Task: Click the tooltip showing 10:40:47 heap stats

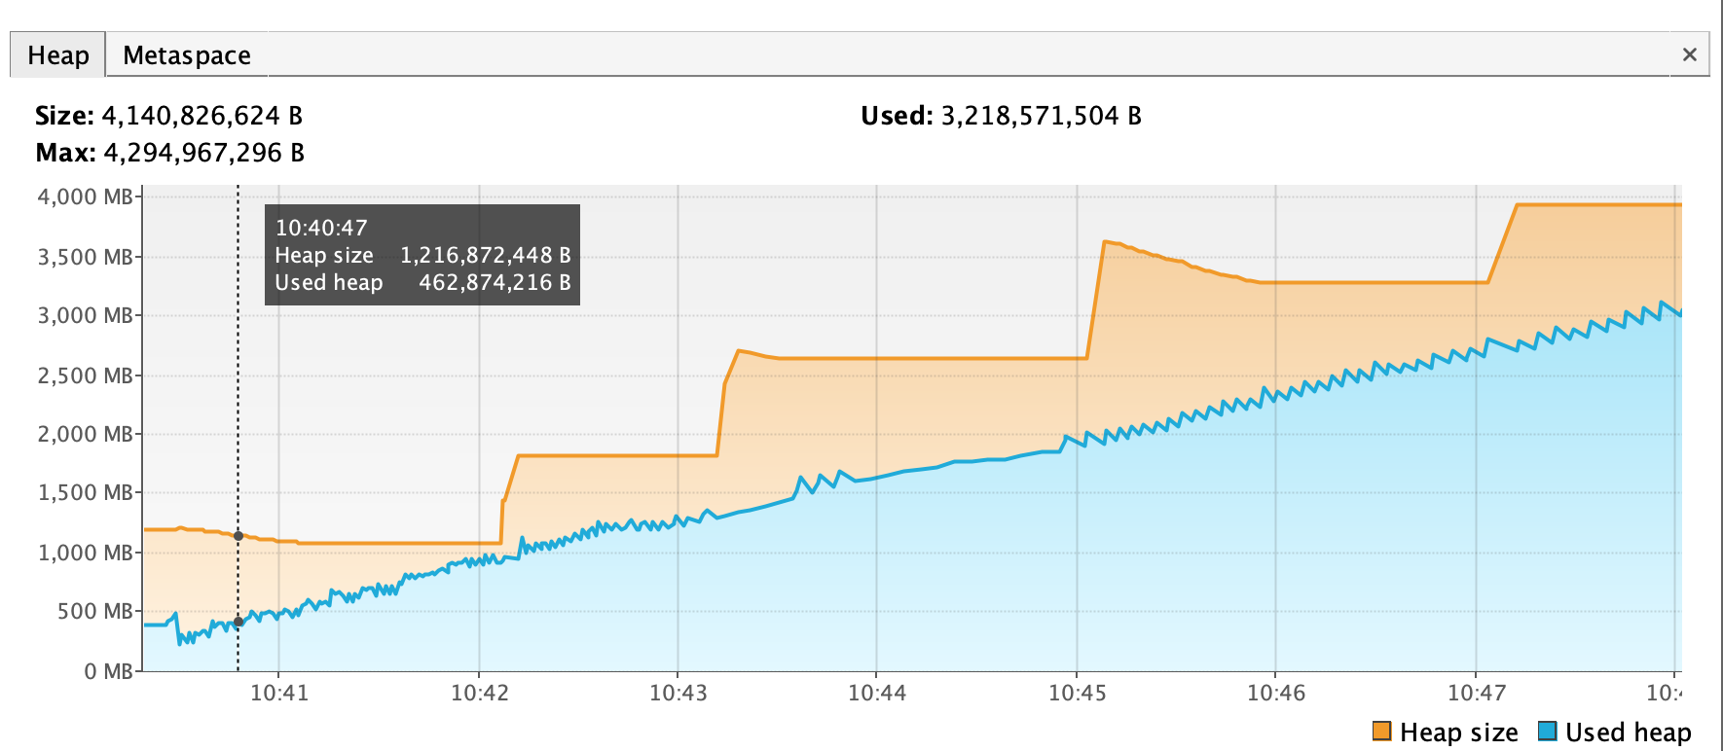Action: pos(422,255)
